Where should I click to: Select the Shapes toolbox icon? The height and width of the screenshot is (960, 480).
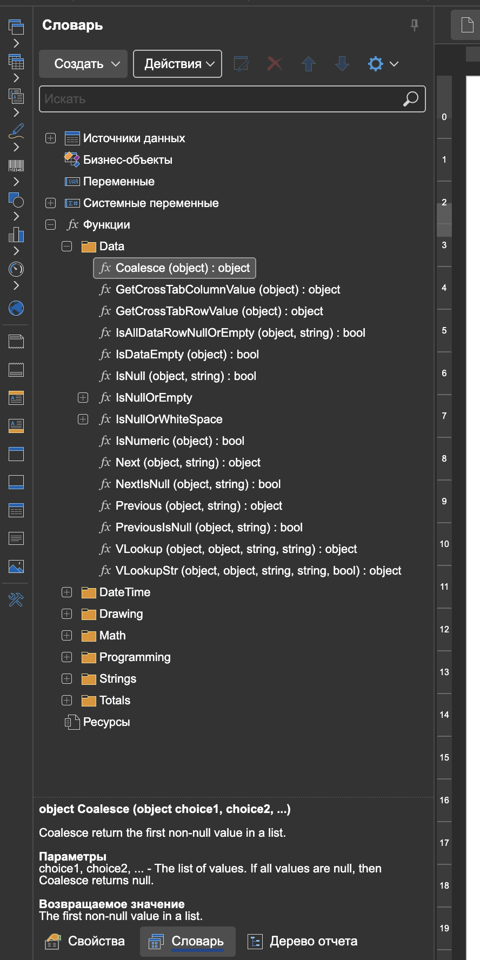tap(16, 200)
